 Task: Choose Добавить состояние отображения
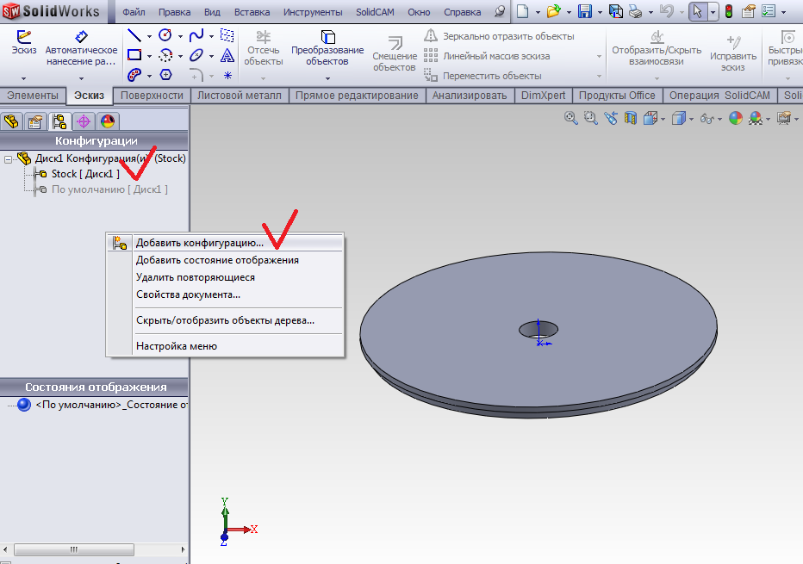(226, 260)
